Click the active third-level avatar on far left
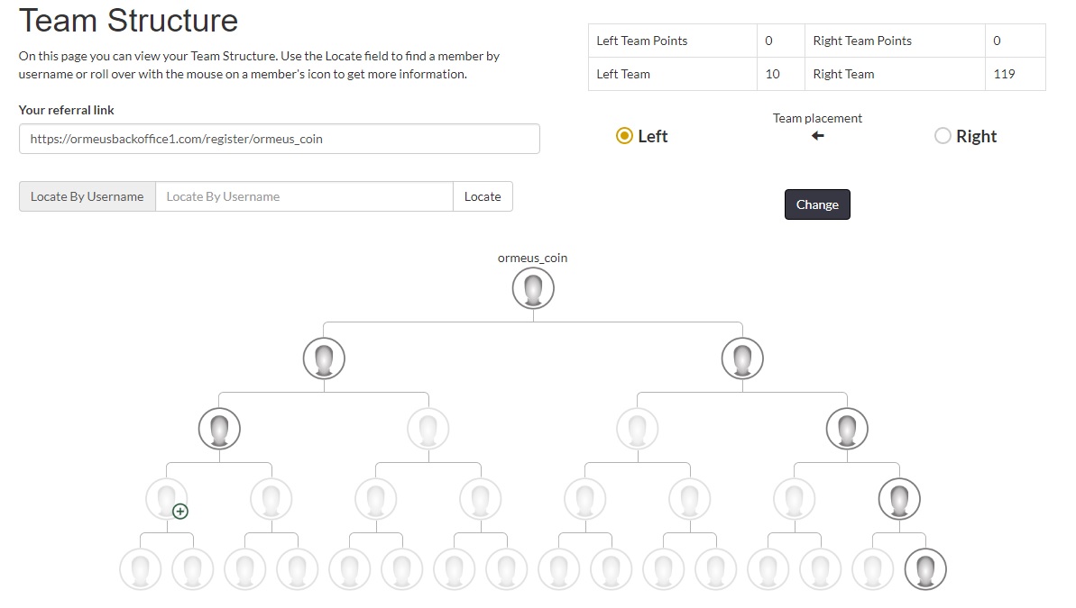 click(219, 429)
